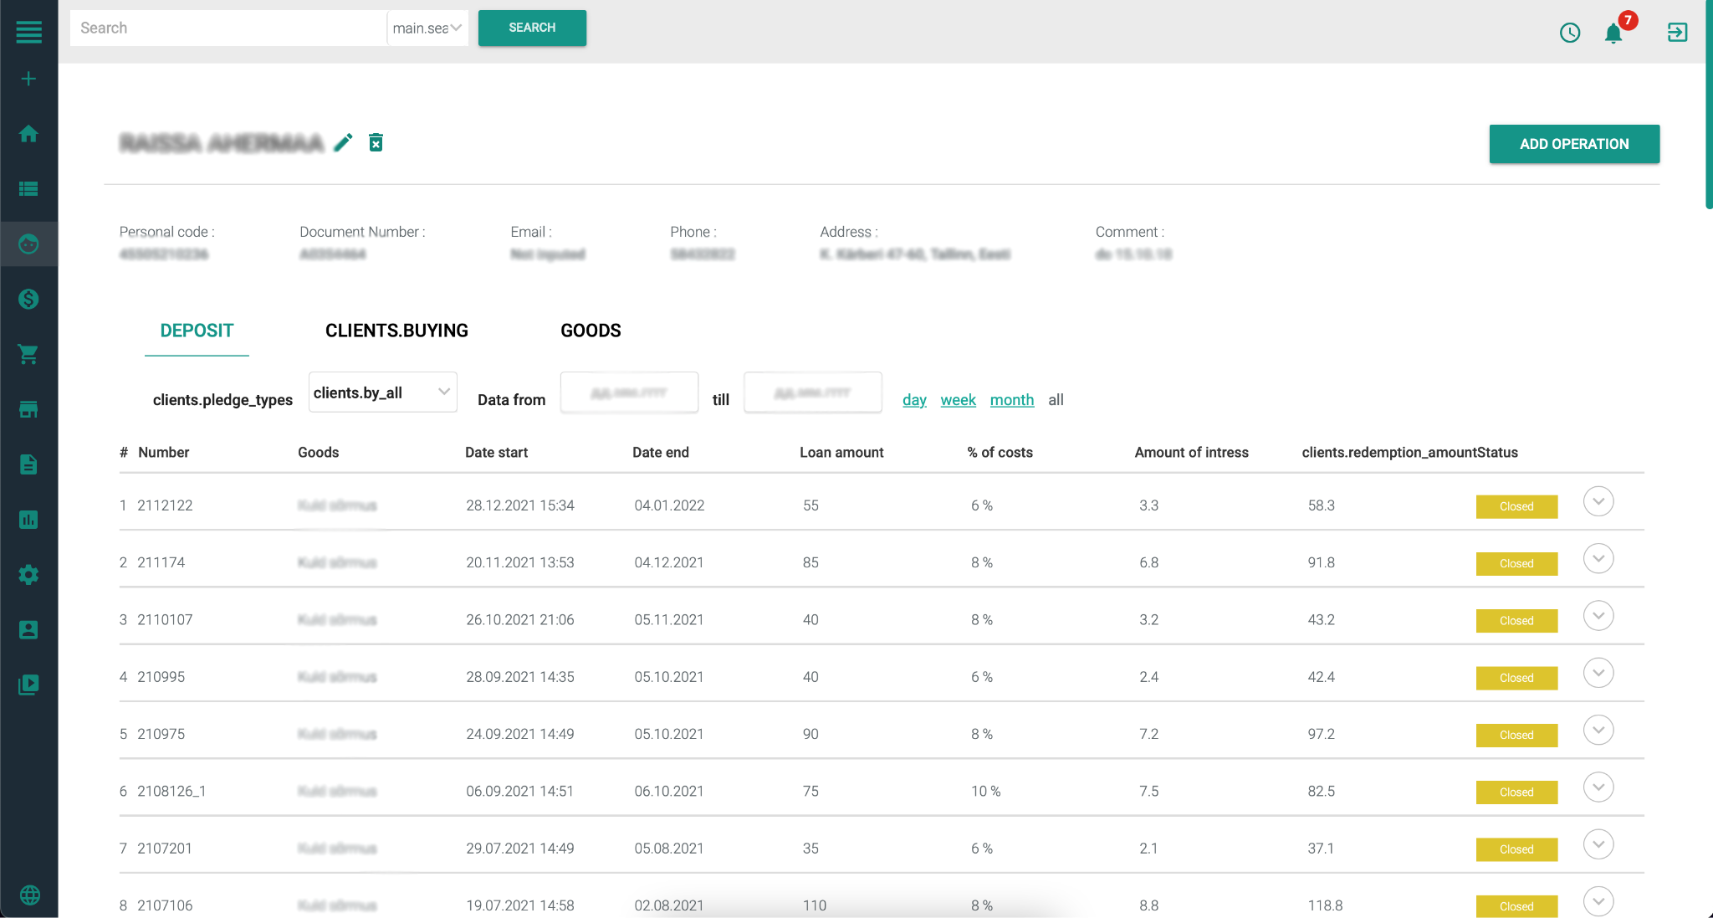Switch to GOODS tab
1713x918 pixels.
[x=591, y=330]
